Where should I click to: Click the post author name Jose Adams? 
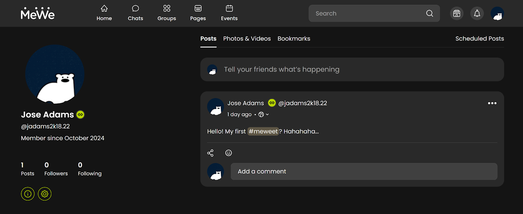[245, 103]
